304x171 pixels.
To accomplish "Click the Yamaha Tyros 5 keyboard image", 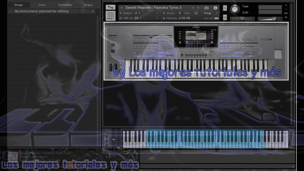I will [x=196, y=51].
